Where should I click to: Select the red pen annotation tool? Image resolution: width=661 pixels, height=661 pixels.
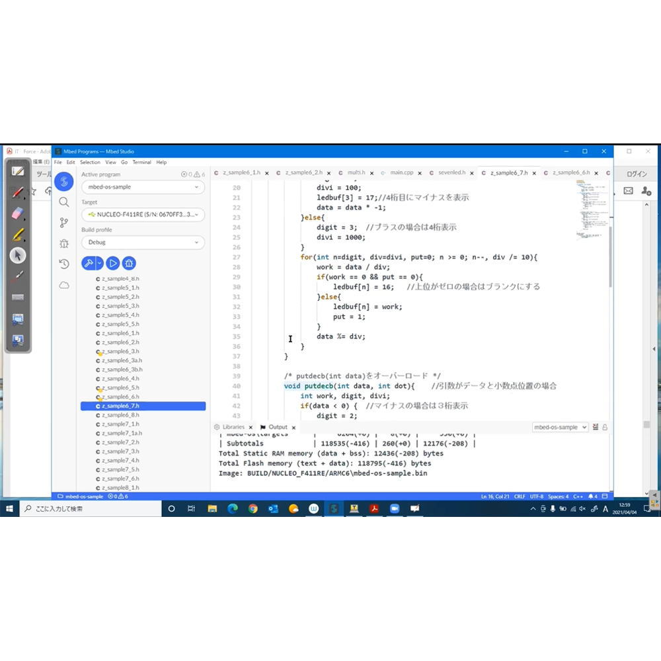(x=18, y=192)
